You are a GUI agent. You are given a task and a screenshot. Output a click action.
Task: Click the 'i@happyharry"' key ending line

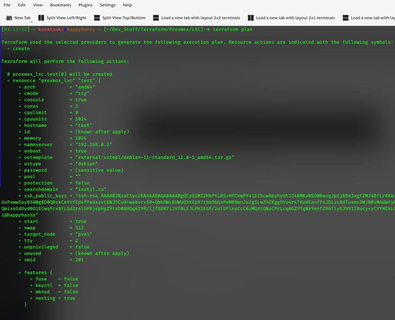tap(20, 215)
